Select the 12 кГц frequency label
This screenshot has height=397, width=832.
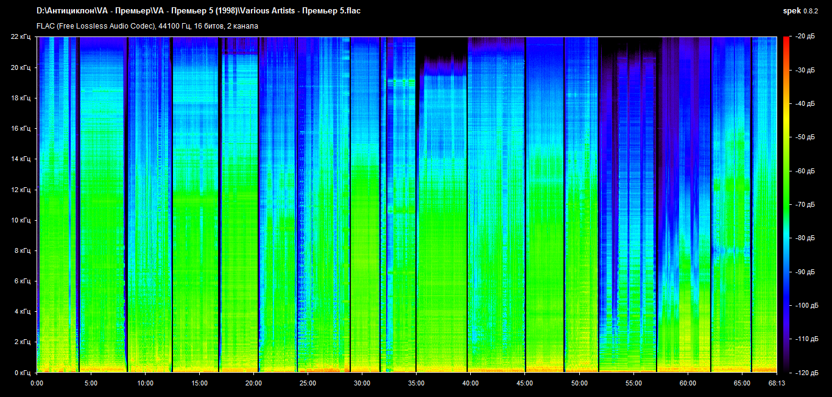tap(21, 189)
